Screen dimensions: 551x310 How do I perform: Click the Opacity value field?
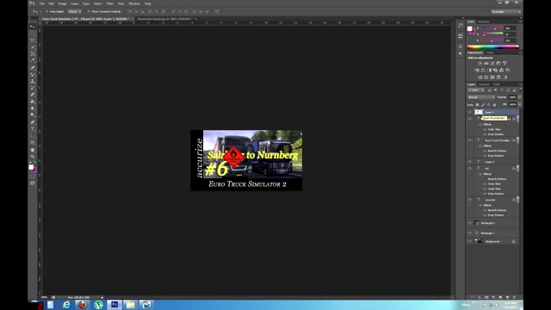coord(513,97)
